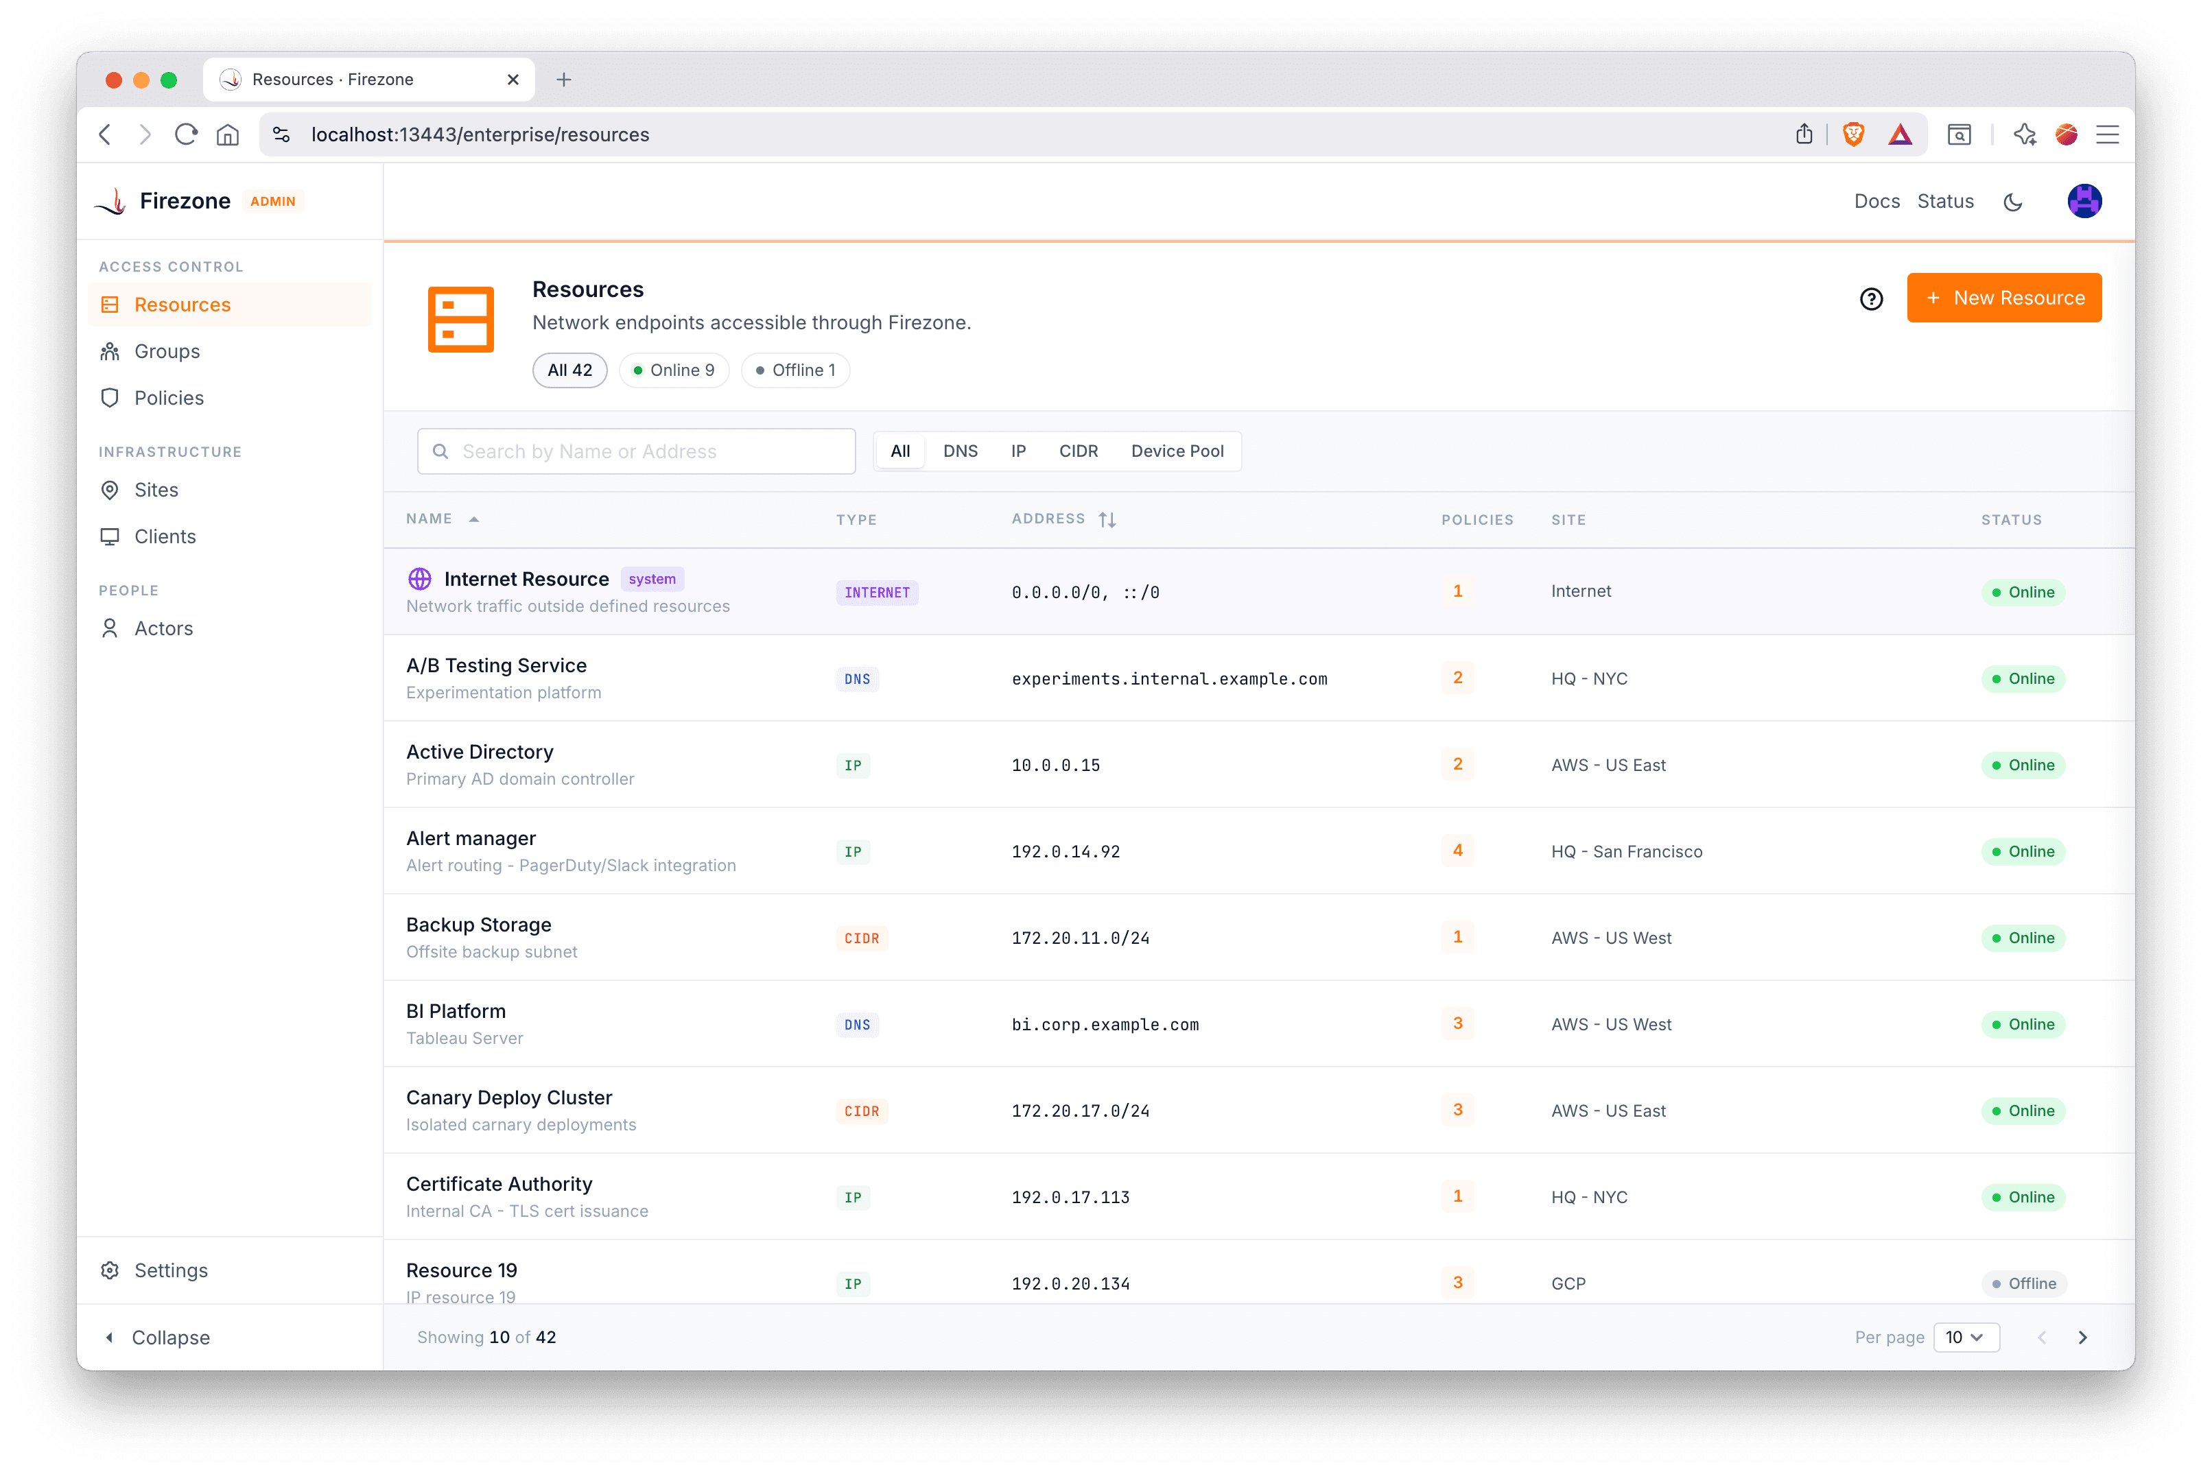Open Settings from the sidebar

[x=171, y=1269]
